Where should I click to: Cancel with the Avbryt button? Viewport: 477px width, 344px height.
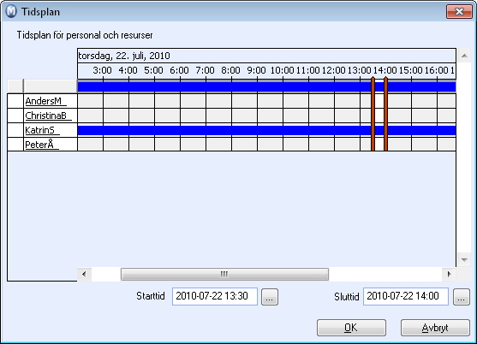tap(435, 328)
